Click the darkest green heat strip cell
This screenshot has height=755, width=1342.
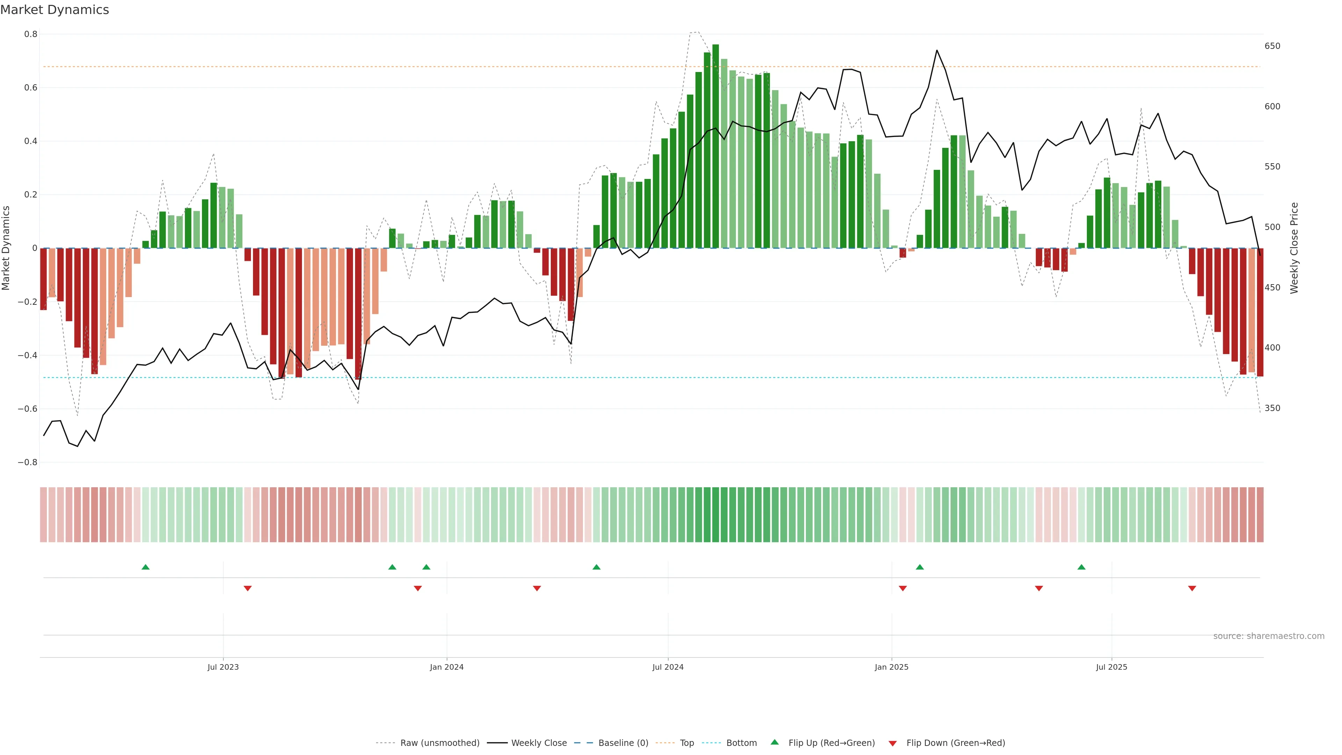pos(715,515)
